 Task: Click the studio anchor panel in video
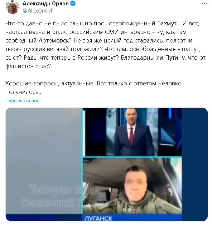point(132,132)
